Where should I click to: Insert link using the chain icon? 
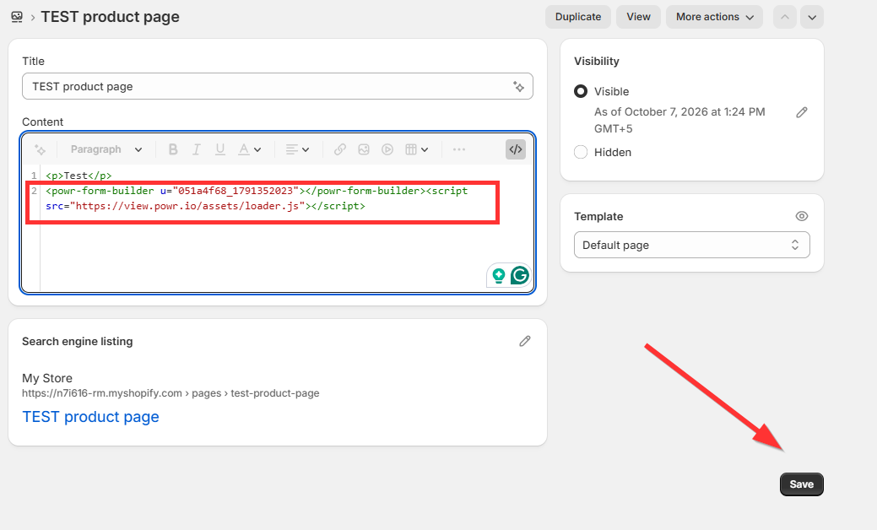click(x=340, y=149)
